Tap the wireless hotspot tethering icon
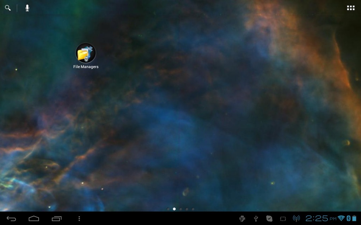The image size is (361, 225). click(296, 219)
